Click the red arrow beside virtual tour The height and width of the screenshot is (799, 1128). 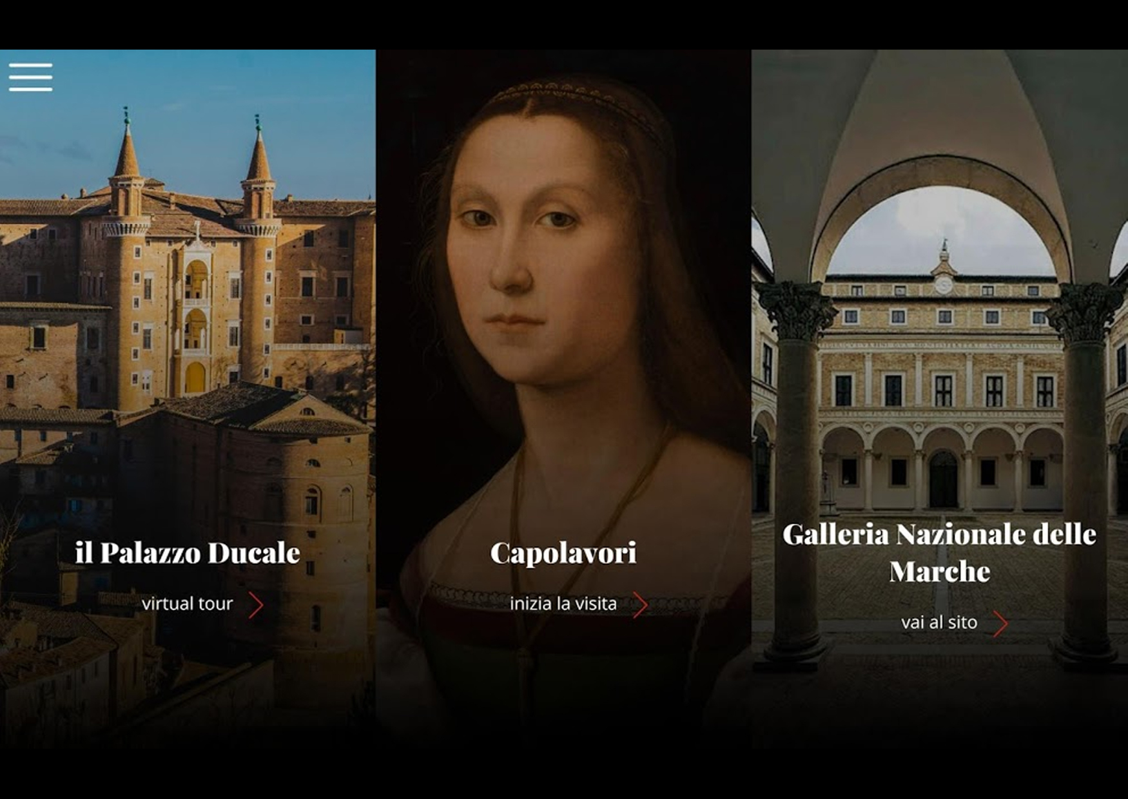point(256,605)
